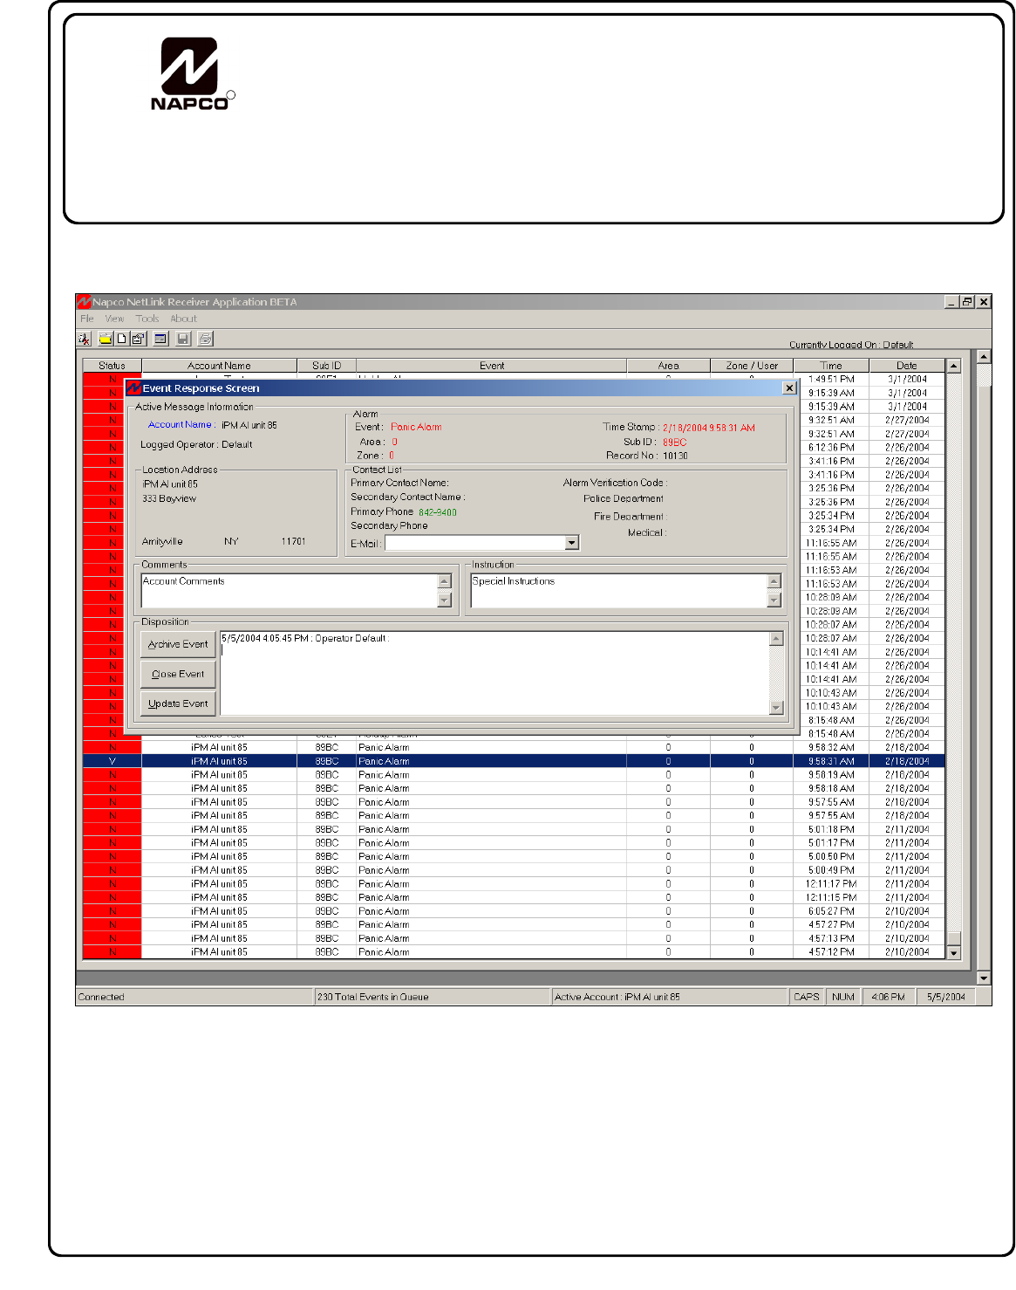Select the Panic Alarm row at 9:58:19 AM
Screen dimensions: 1016x1290
coord(514,775)
